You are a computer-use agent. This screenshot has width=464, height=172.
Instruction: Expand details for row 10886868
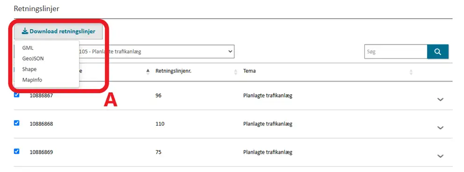[440, 128]
